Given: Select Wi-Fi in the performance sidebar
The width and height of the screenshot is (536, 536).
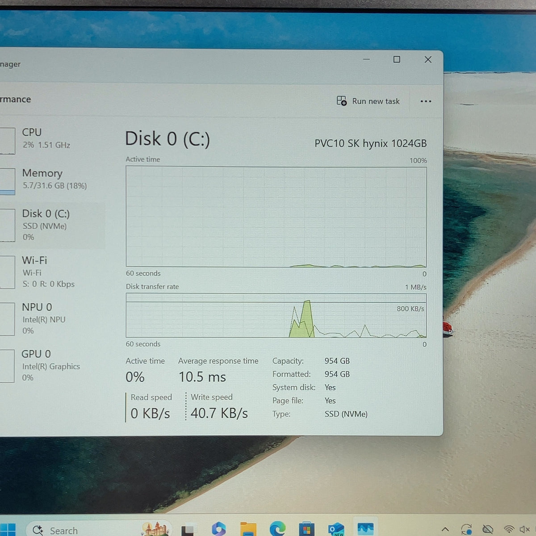Looking at the screenshot, I should pos(52,272).
